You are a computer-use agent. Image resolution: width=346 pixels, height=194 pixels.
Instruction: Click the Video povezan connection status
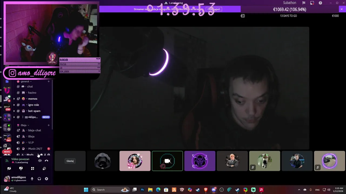(20, 159)
